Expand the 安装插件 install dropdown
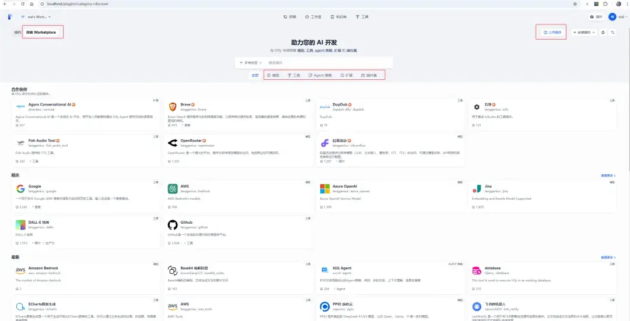Screen dimensions: 630x321 (x=584, y=33)
